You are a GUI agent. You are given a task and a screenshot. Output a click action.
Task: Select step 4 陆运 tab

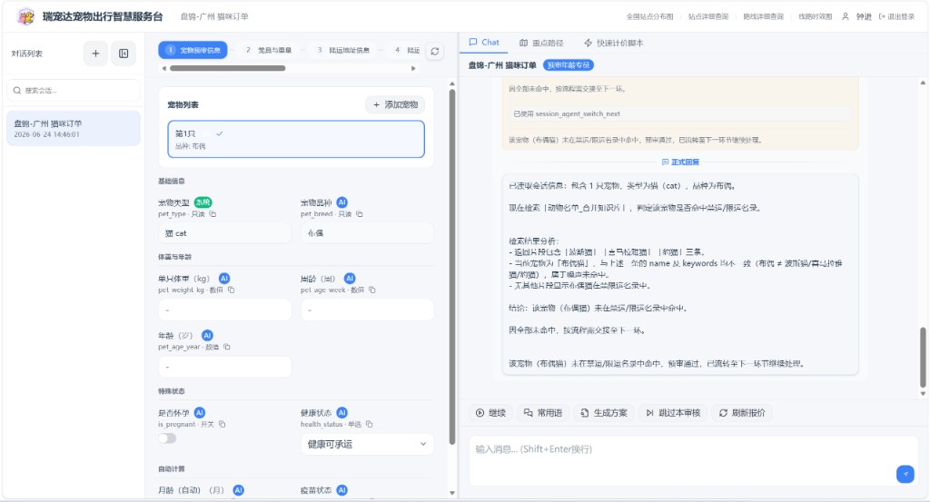(407, 50)
